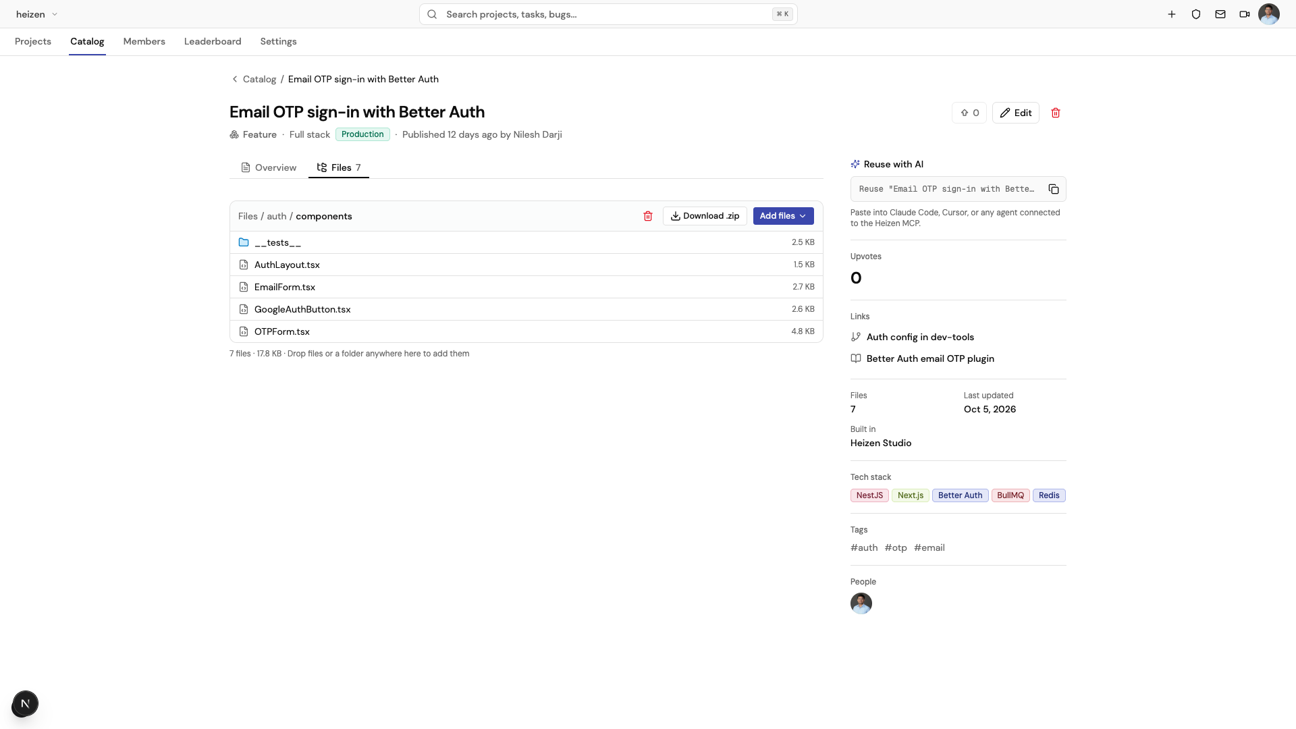Delete the components folder using its trash icon
The width and height of the screenshot is (1296, 729).
pyautogui.click(x=648, y=216)
